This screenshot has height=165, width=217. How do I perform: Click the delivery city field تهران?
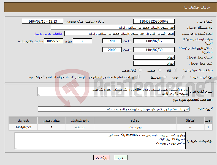(x=154, y=63)
